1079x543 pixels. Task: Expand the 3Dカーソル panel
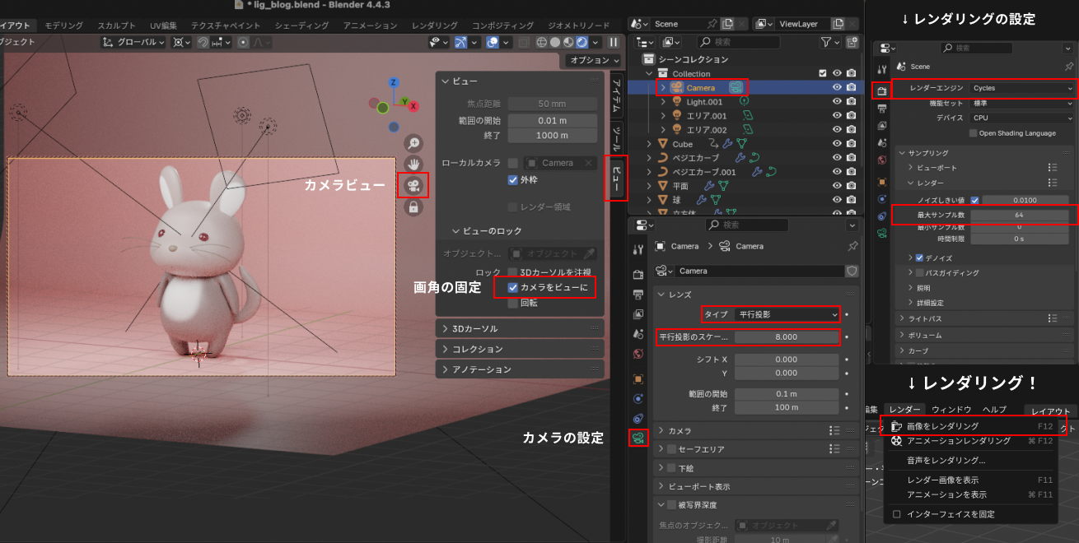[521, 328]
